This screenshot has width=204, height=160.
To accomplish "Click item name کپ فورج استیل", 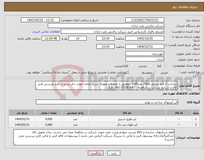I will pyautogui.click(x=127, y=119).
